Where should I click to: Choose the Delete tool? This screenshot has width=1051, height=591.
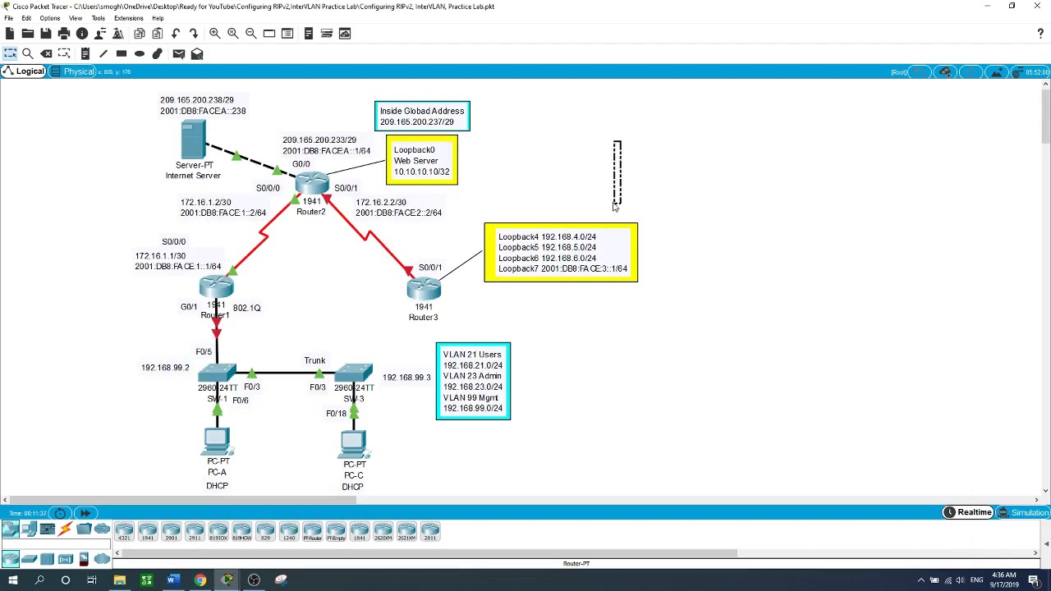pyautogui.click(x=46, y=53)
